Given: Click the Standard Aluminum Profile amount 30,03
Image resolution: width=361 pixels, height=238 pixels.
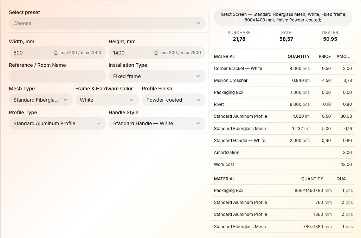Looking at the screenshot, I should [x=346, y=116].
